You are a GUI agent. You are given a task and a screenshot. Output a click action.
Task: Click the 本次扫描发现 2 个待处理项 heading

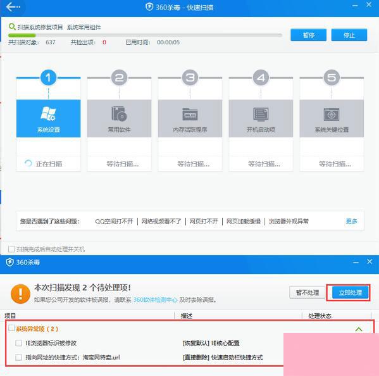pyautogui.click(x=82, y=288)
